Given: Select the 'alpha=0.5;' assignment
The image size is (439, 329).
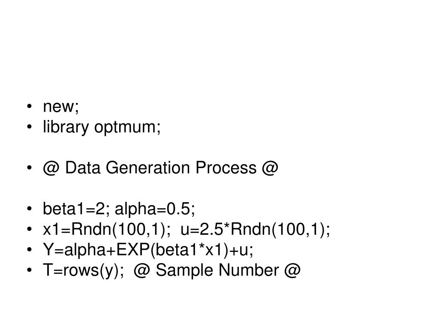Looking at the screenshot, I should coord(155,209).
